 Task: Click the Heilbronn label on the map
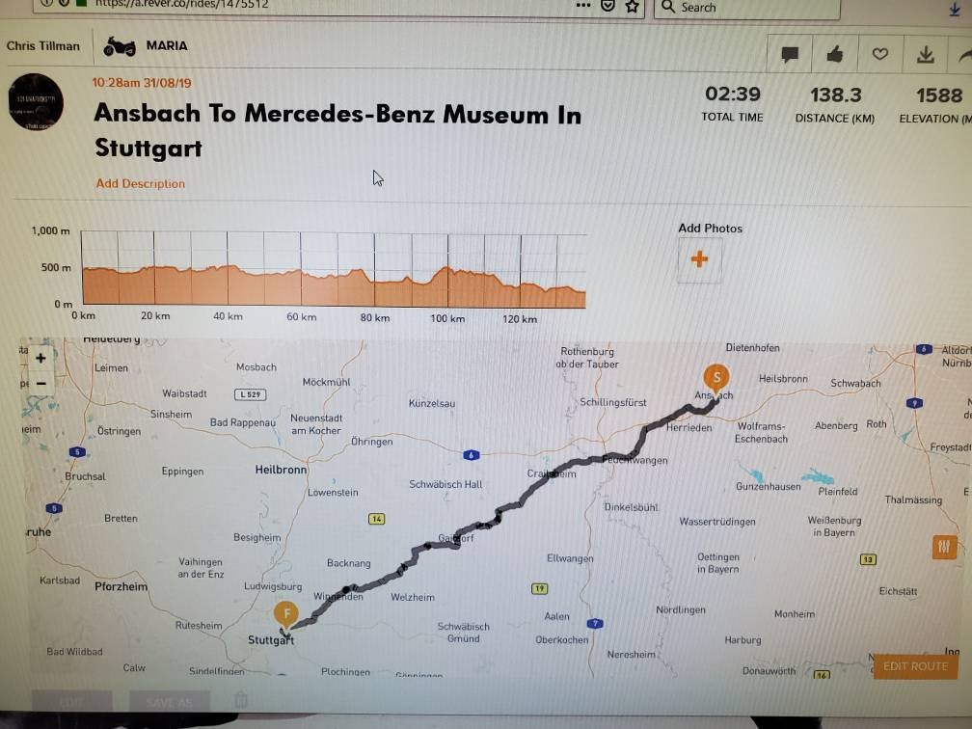pyautogui.click(x=281, y=470)
